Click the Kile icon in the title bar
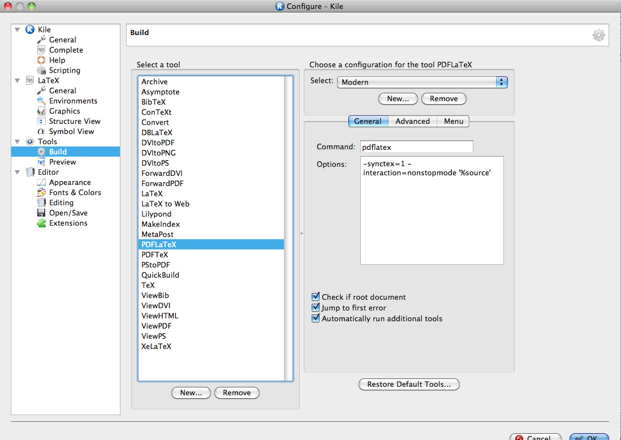 (x=279, y=6)
